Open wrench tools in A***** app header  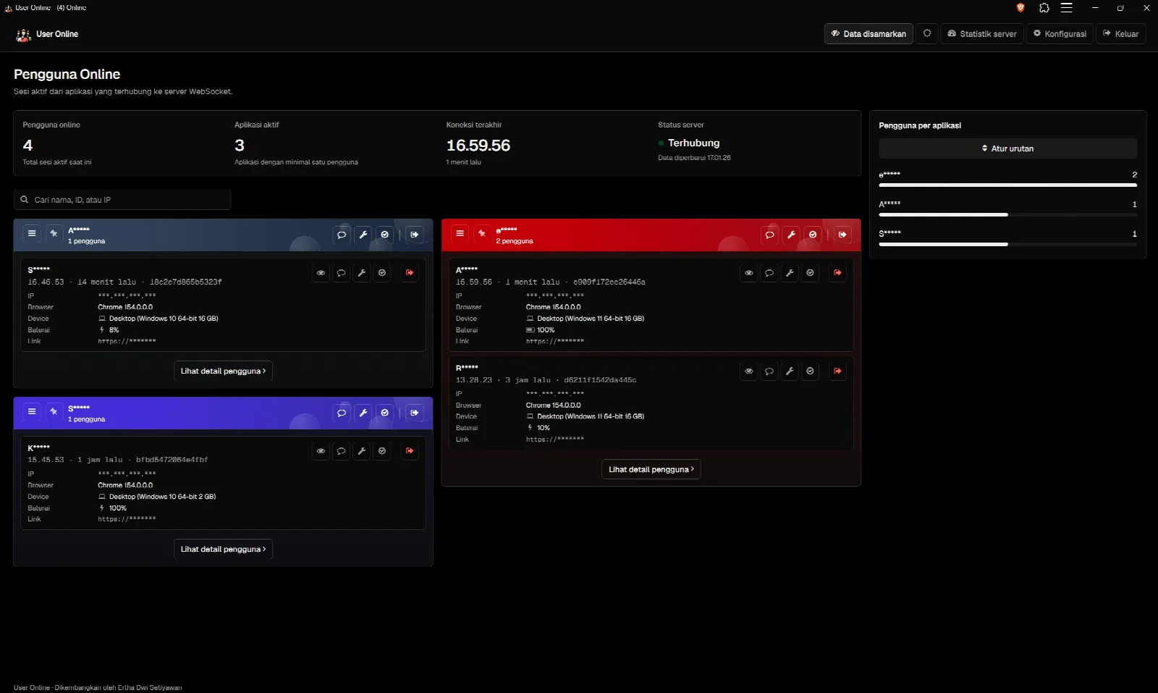(x=363, y=235)
